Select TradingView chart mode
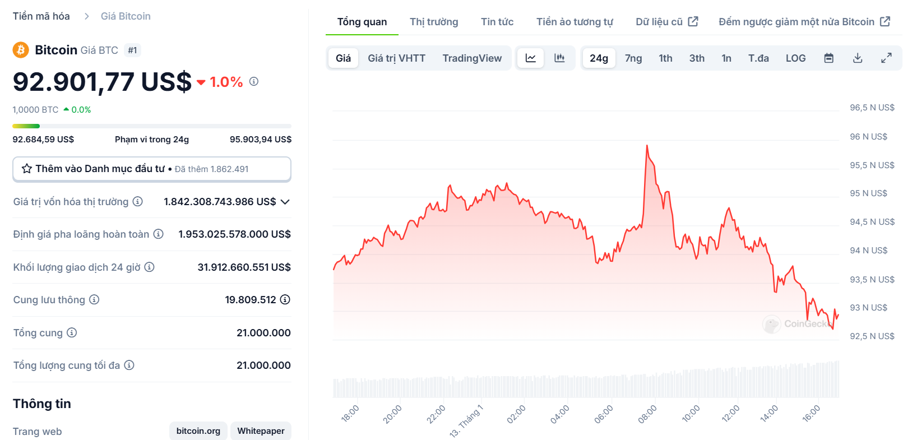The height and width of the screenshot is (440, 903). click(x=472, y=58)
